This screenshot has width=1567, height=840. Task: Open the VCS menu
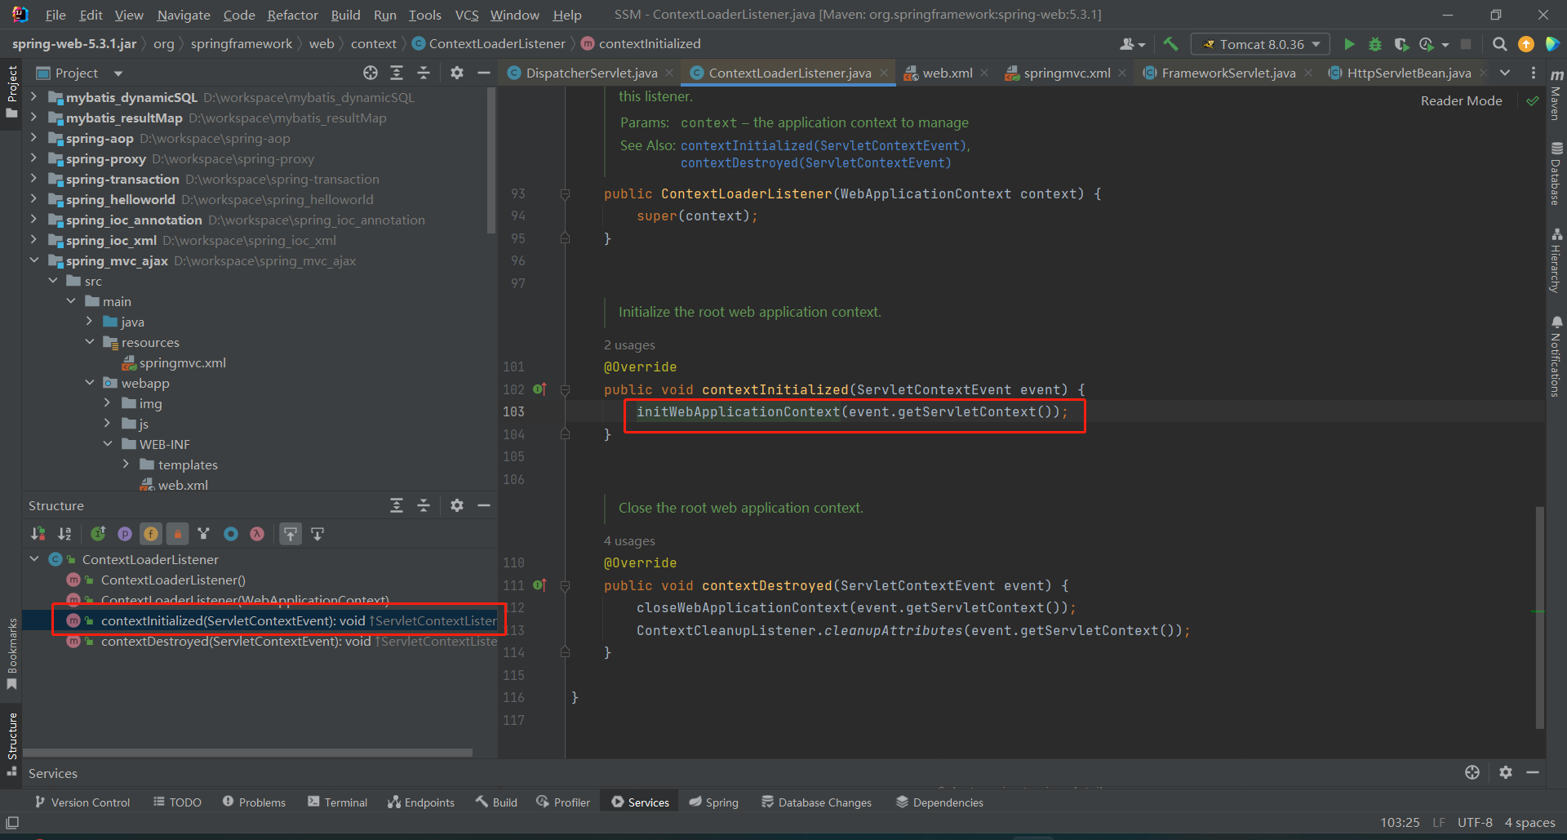tap(467, 15)
